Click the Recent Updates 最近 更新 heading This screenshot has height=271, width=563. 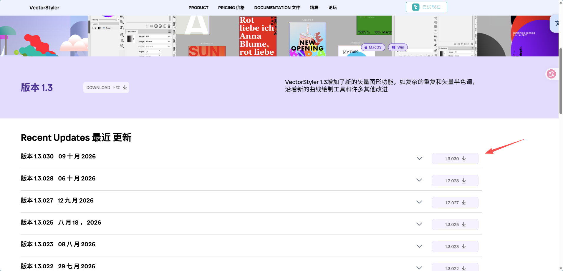76,138
